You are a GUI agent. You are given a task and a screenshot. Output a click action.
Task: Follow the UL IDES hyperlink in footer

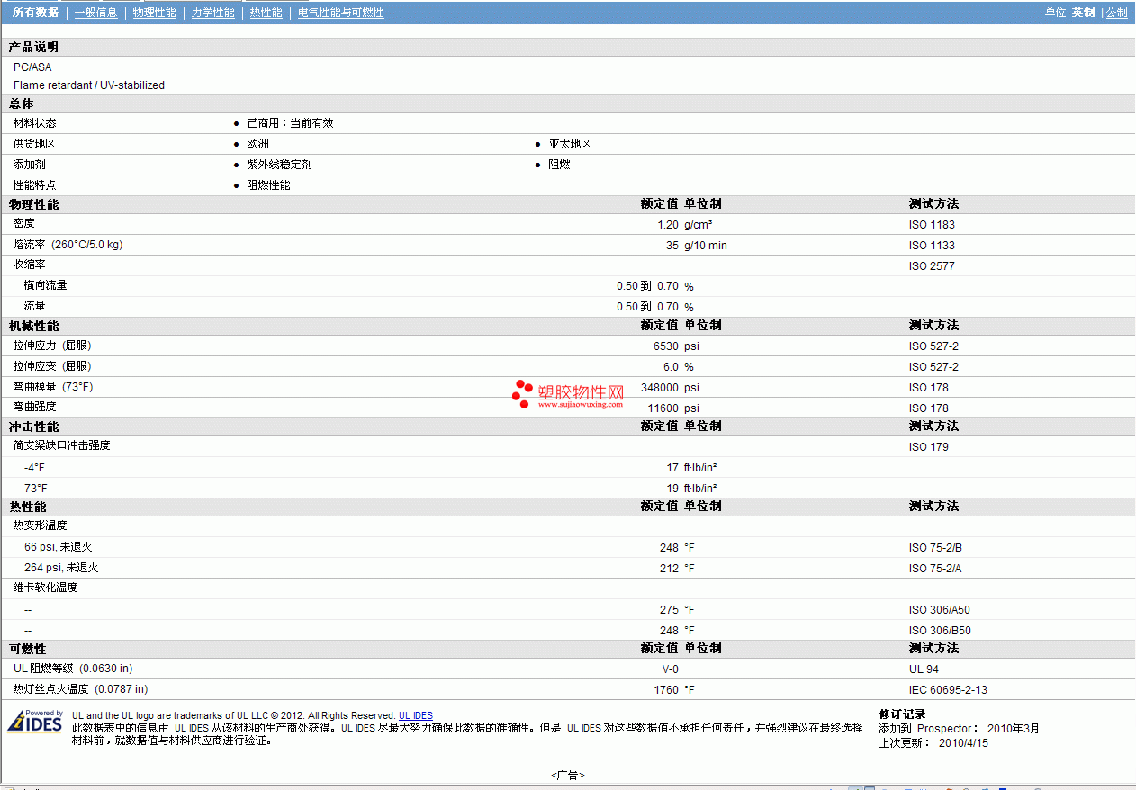point(416,716)
